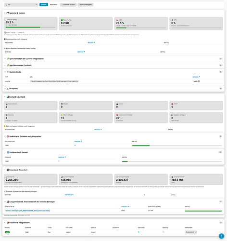The height and width of the screenshot is (241, 227).
Task: Collapse 'Langzeitstatistik: Statistiken mit den meisten Einträgen'
Action: pos(5,201)
